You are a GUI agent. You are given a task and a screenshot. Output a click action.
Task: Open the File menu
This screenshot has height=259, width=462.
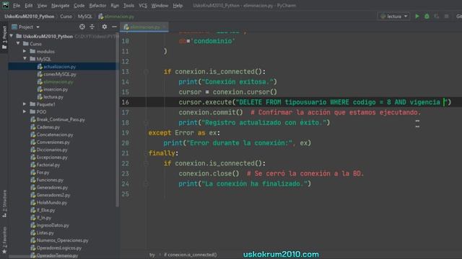pos(17,6)
